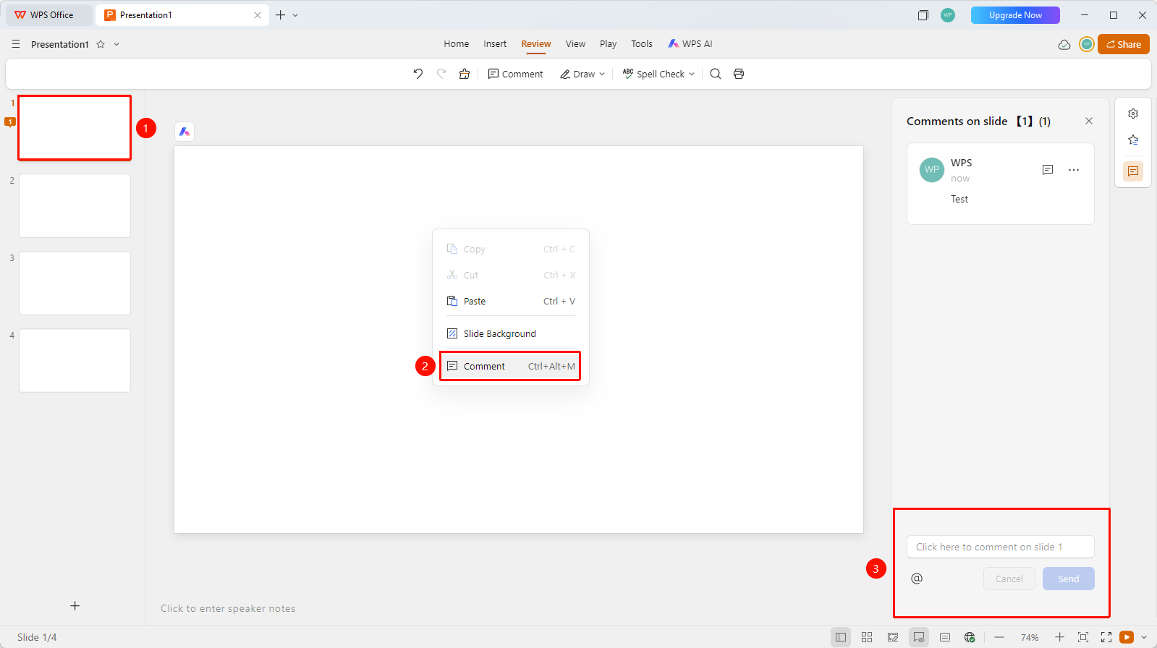Open the three-dot menu on the Test comment
1157x648 pixels.
pos(1074,170)
